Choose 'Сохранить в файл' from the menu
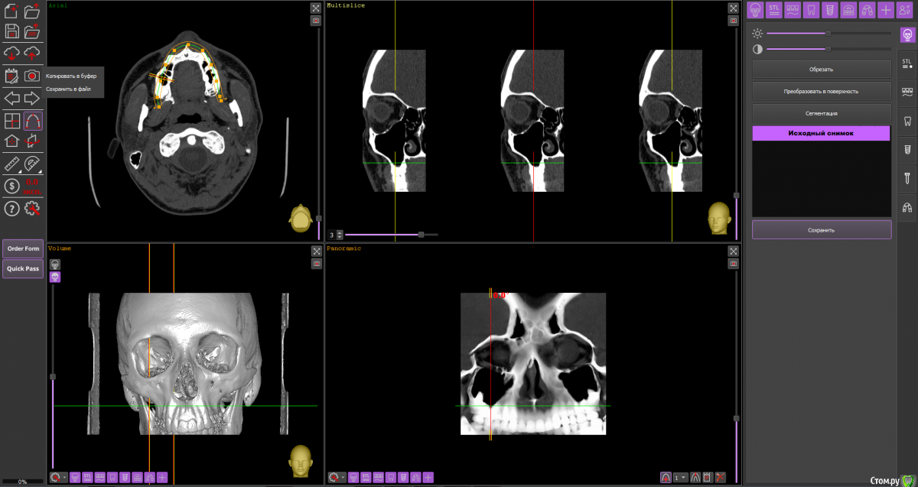The image size is (918, 487). [68, 89]
